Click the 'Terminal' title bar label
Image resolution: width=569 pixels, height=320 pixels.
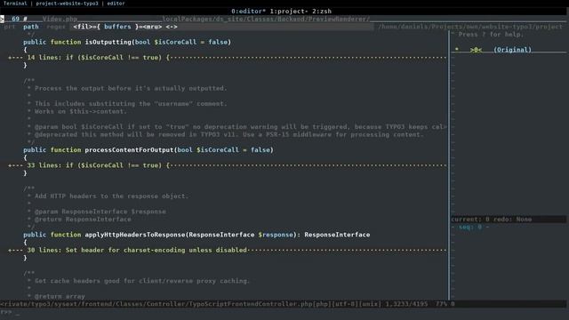coord(15,4)
